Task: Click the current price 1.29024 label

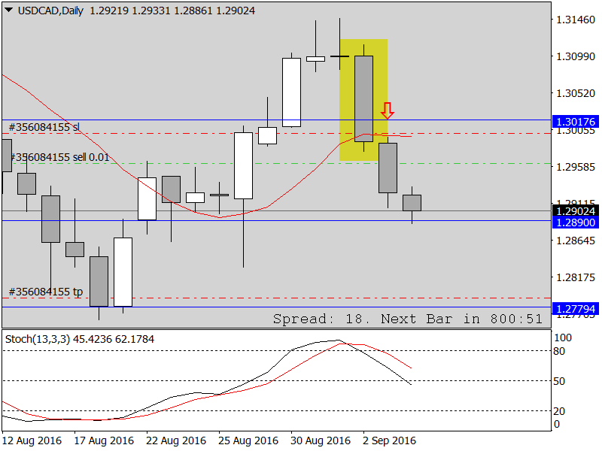Action: tap(576, 211)
